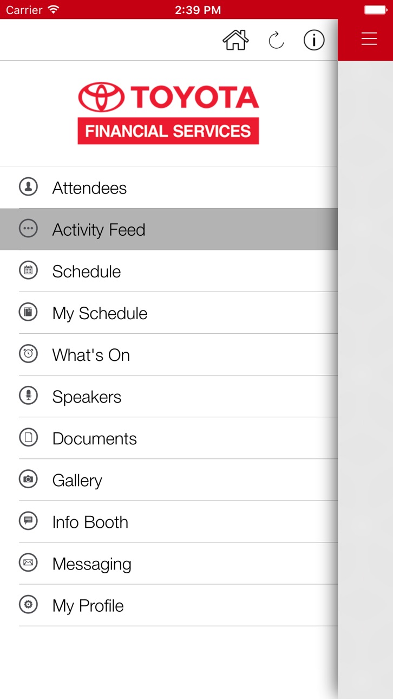Open the Activity Feed menu item

pyautogui.click(x=169, y=229)
